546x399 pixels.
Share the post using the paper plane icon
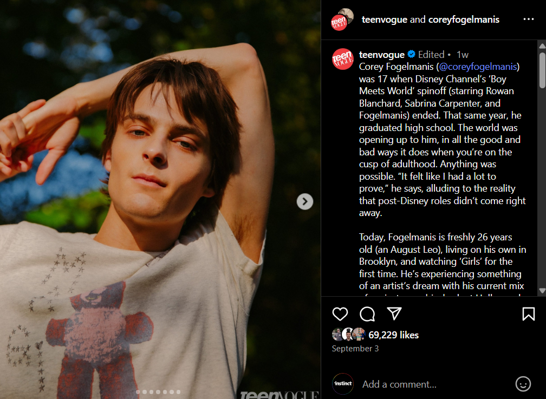pos(394,314)
